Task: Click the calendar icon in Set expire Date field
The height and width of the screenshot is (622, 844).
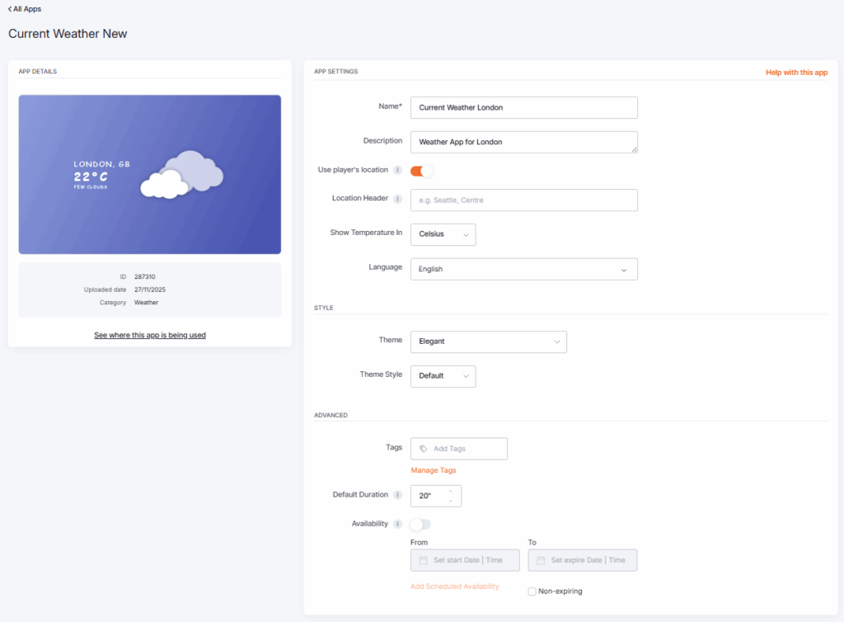Action: [542, 560]
